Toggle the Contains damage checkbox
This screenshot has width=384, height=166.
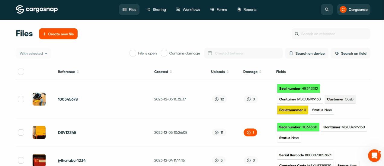[164, 53]
